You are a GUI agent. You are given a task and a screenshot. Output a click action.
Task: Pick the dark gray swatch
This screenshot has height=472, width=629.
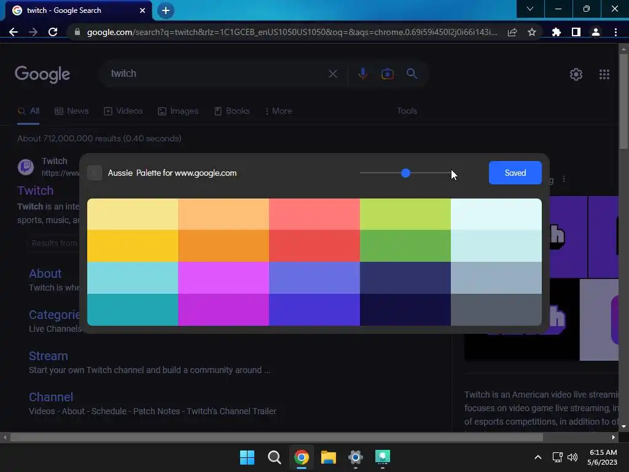coord(496,310)
